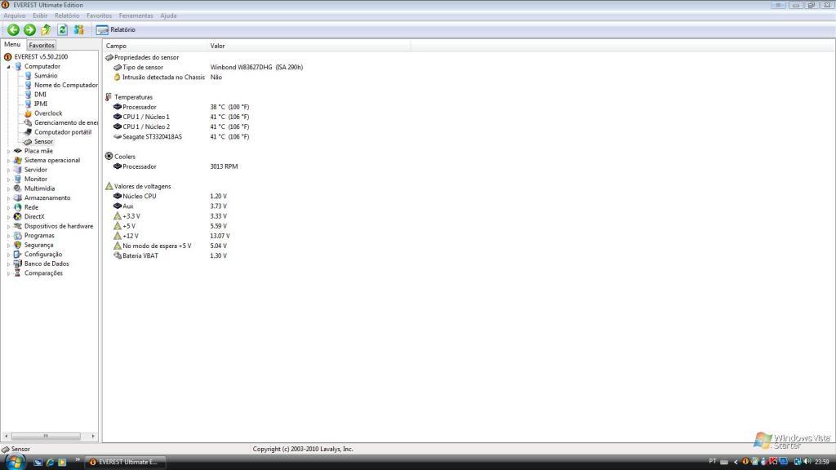Click the Banco de Dados icon

[x=18, y=264]
